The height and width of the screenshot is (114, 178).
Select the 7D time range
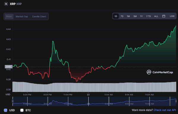[x=122, y=16]
